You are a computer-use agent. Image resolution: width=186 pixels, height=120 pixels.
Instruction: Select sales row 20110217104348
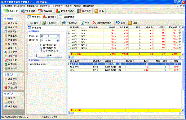(x=125, y=39)
